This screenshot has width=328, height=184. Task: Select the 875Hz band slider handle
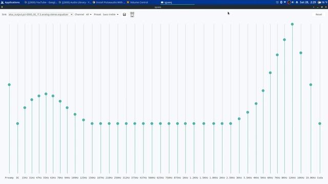point(178,124)
